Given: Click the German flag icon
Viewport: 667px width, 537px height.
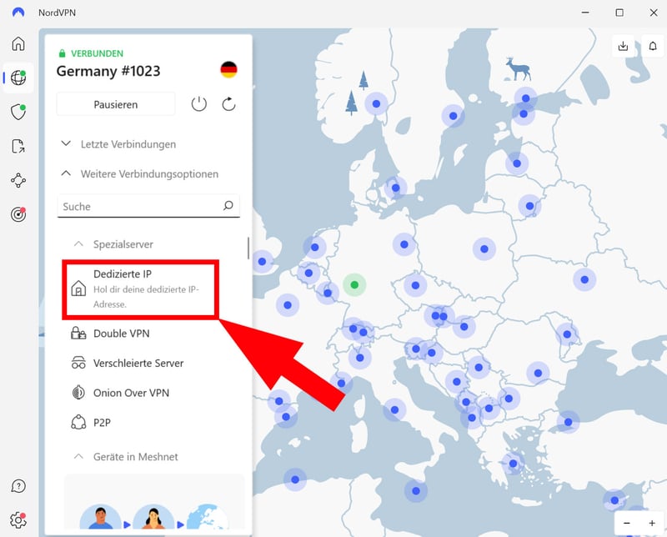Looking at the screenshot, I should (x=228, y=70).
